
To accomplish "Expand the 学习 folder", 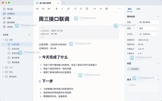I will coord(3,72).
